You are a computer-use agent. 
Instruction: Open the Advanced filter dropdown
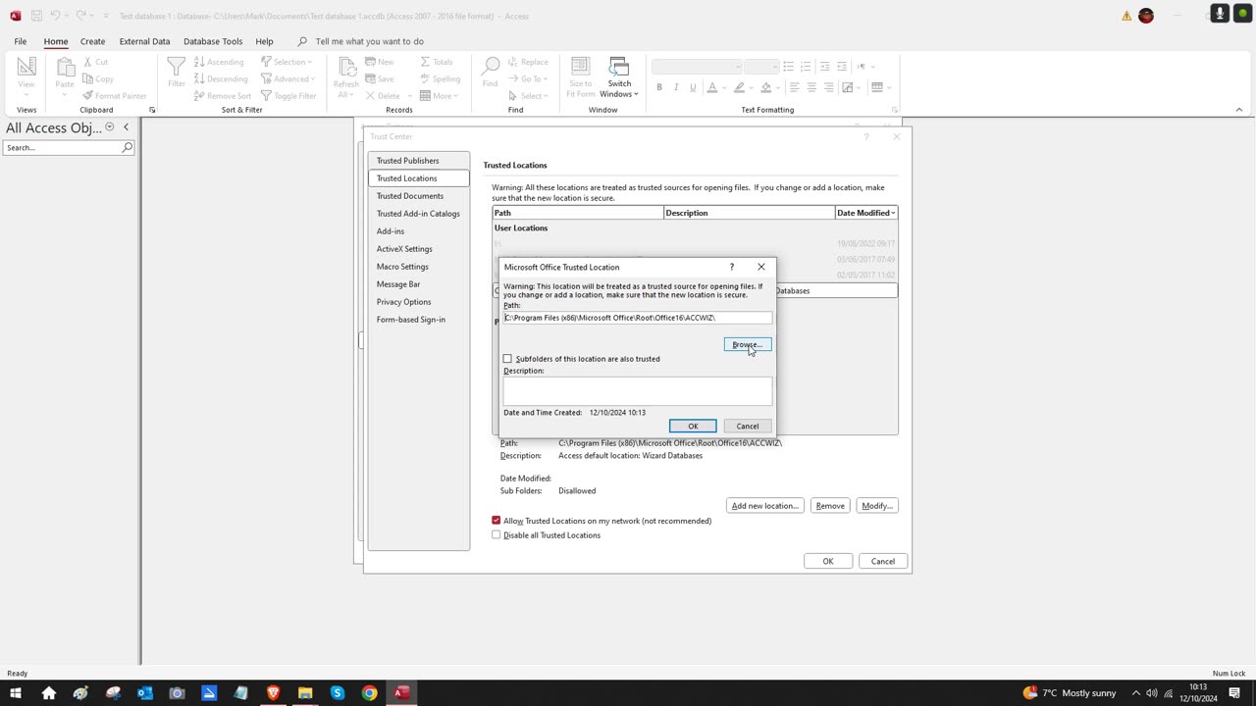pos(288,78)
